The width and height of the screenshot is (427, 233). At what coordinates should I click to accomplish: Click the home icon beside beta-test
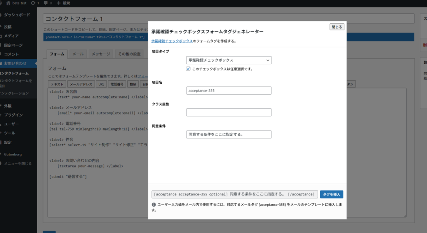tap(8, 3)
